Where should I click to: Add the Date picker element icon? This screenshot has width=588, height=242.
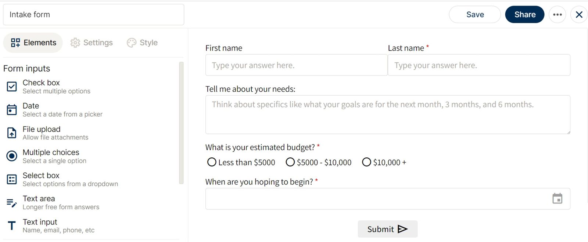12,110
